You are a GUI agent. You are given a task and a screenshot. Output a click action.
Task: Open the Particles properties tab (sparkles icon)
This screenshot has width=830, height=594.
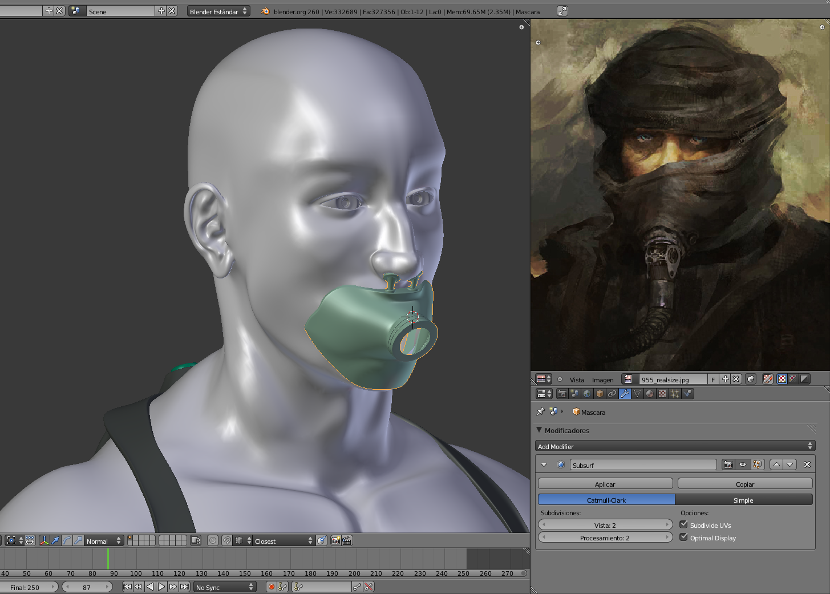click(675, 394)
